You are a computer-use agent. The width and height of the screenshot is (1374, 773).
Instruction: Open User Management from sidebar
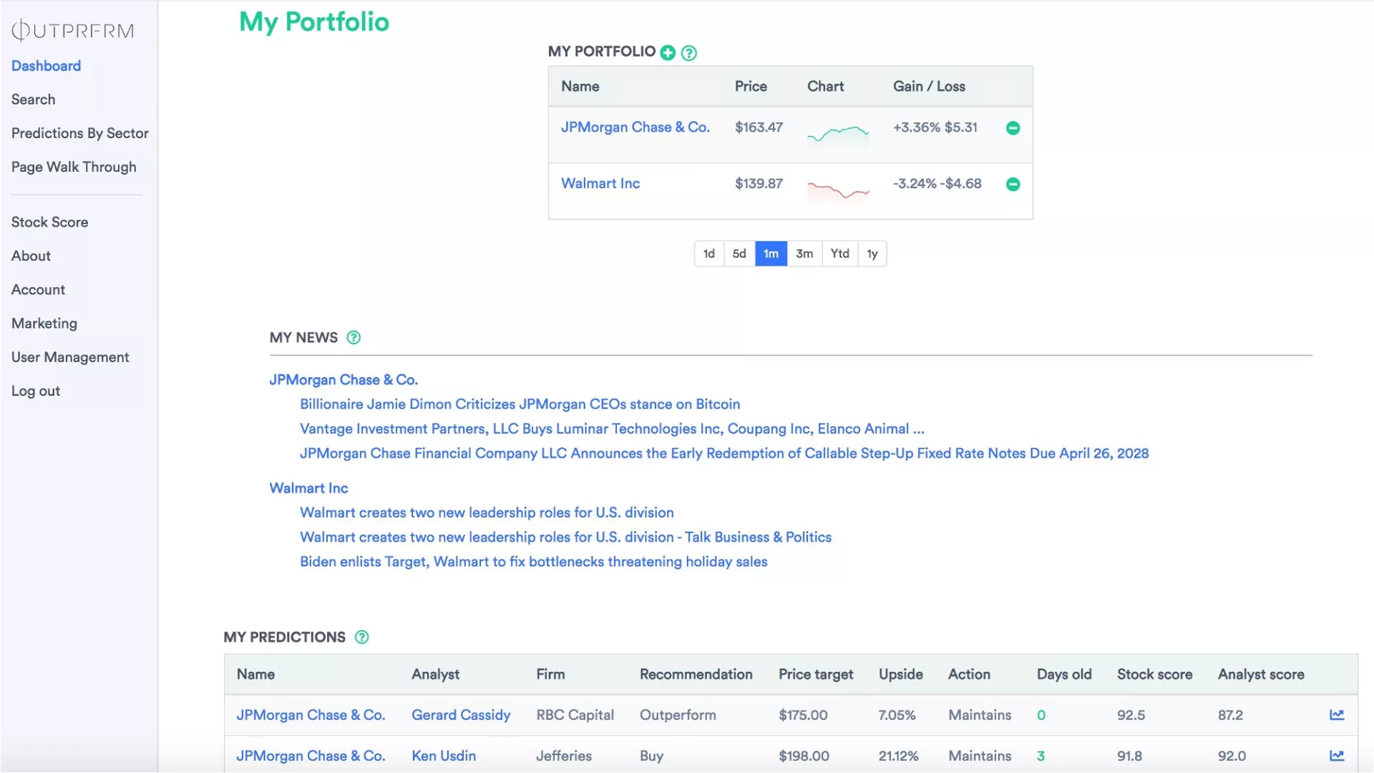tap(70, 357)
